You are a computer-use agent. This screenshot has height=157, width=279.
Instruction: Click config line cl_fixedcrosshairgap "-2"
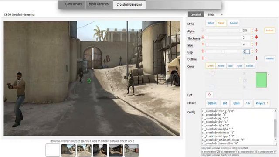[218, 136]
